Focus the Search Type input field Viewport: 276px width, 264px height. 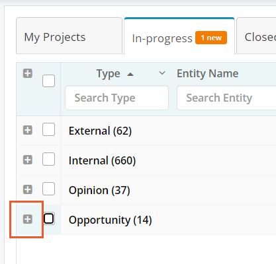tap(116, 98)
